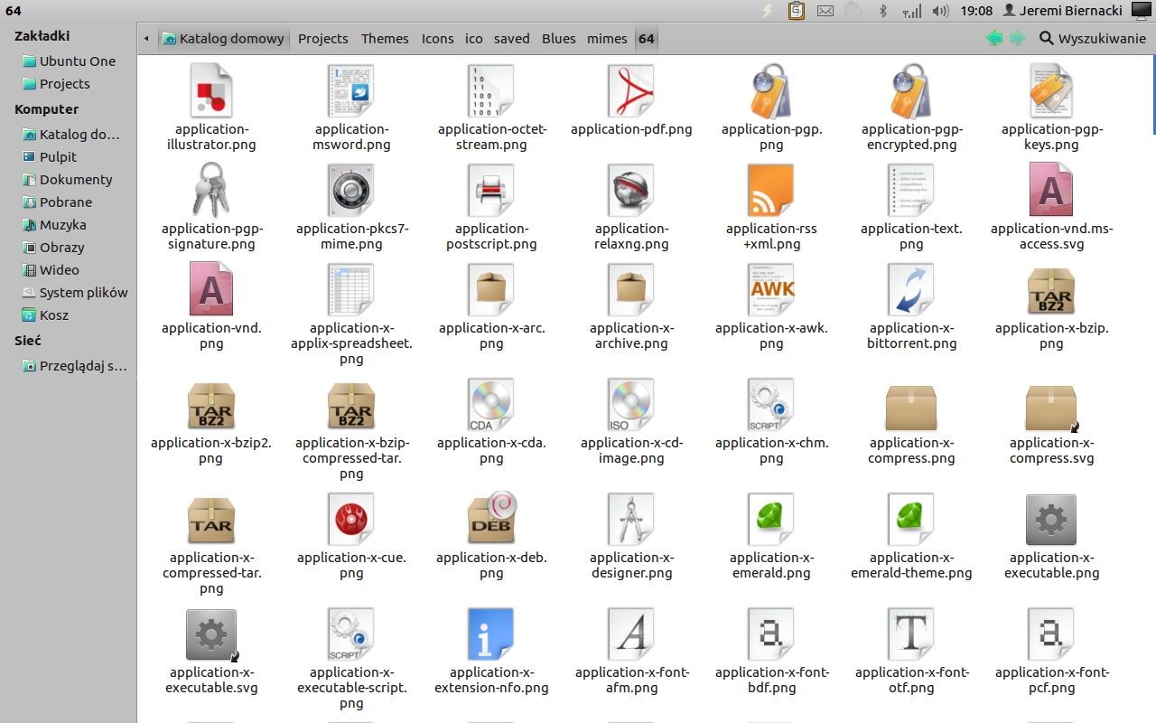The height and width of the screenshot is (723, 1156).
Task: Click the application-pgp-encrypted.png icon
Action: [x=911, y=90]
